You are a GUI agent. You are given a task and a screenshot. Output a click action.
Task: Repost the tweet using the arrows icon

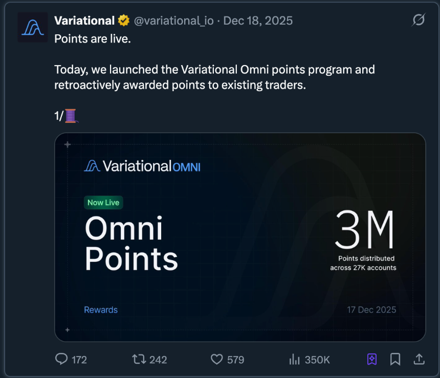click(139, 359)
